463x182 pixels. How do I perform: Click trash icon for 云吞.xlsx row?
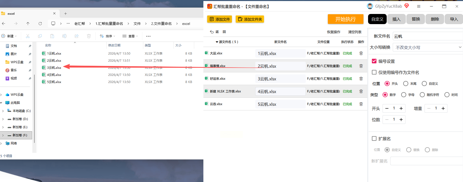pyautogui.click(x=361, y=104)
